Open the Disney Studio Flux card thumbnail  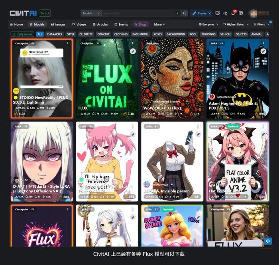click(172, 226)
